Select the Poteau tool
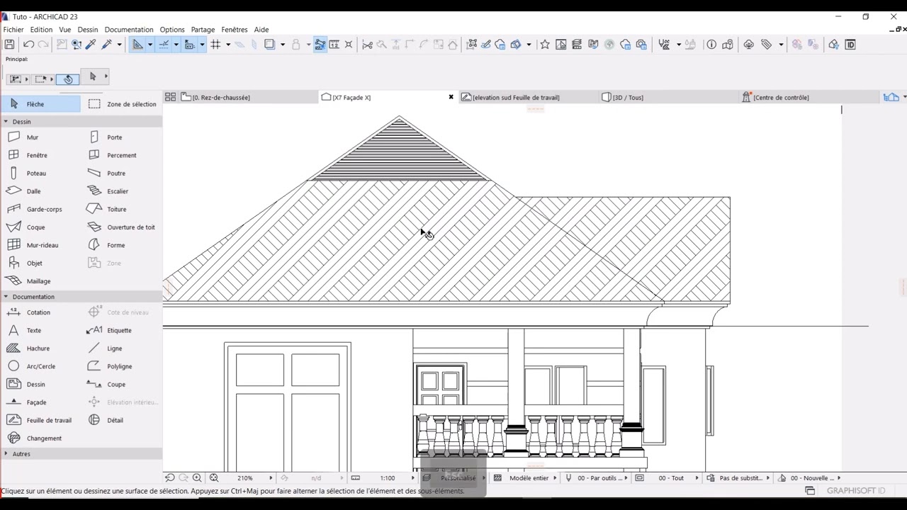Viewport: 907px width, 510px height. tap(40, 174)
